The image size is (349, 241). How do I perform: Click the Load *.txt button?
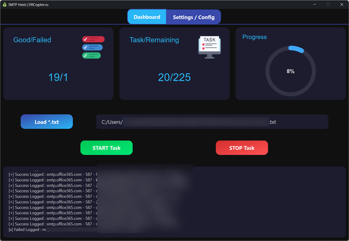[x=47, y=122]
